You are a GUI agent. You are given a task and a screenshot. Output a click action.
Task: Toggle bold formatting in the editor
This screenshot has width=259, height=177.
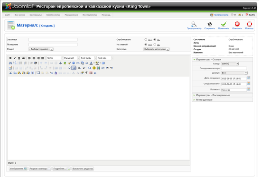10,58
